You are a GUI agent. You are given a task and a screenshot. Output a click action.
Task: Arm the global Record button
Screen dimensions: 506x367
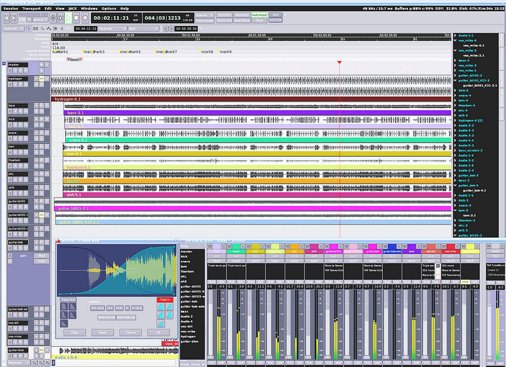point(85,18)
